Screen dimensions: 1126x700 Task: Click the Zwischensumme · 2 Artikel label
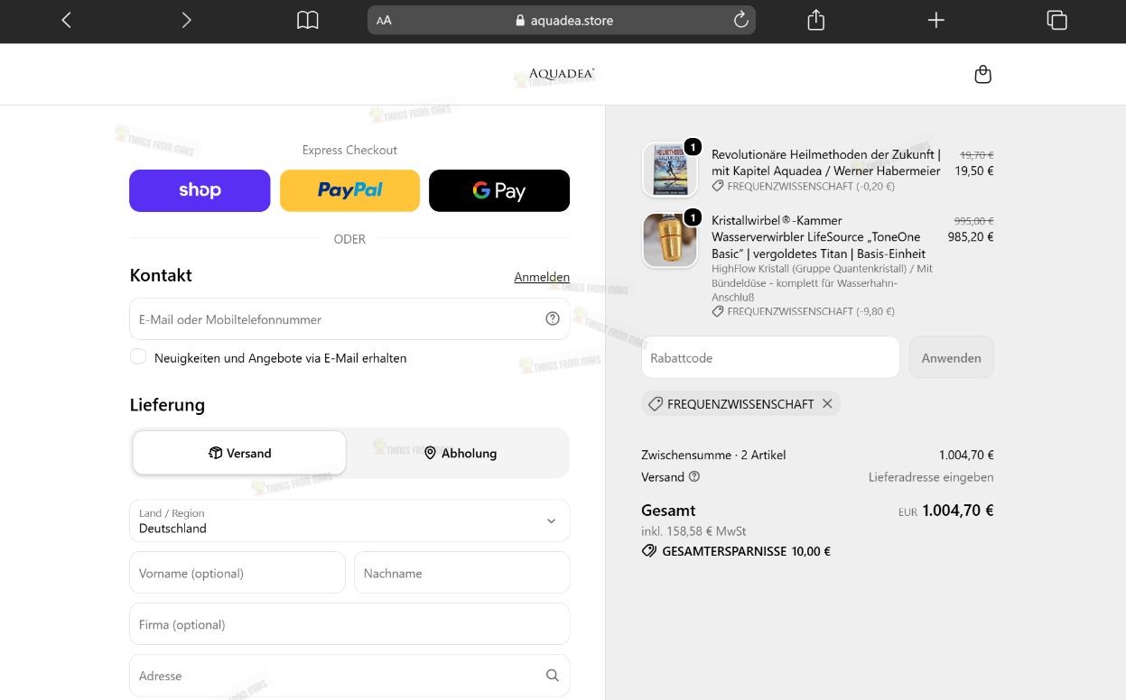[713, 455]
